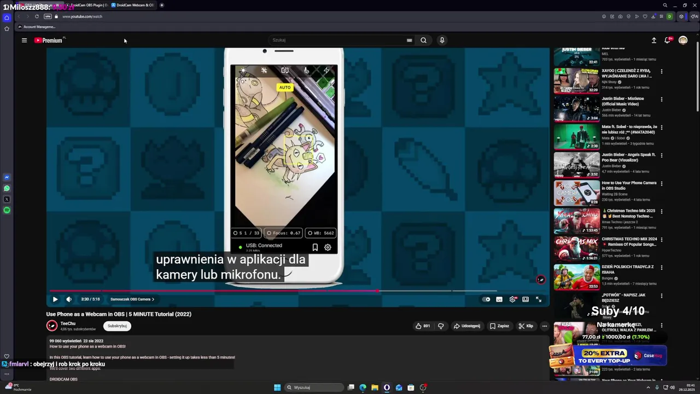Enter fullscreen mode in player
Screen dimensions: 700x394
click(x=539, y=299)
